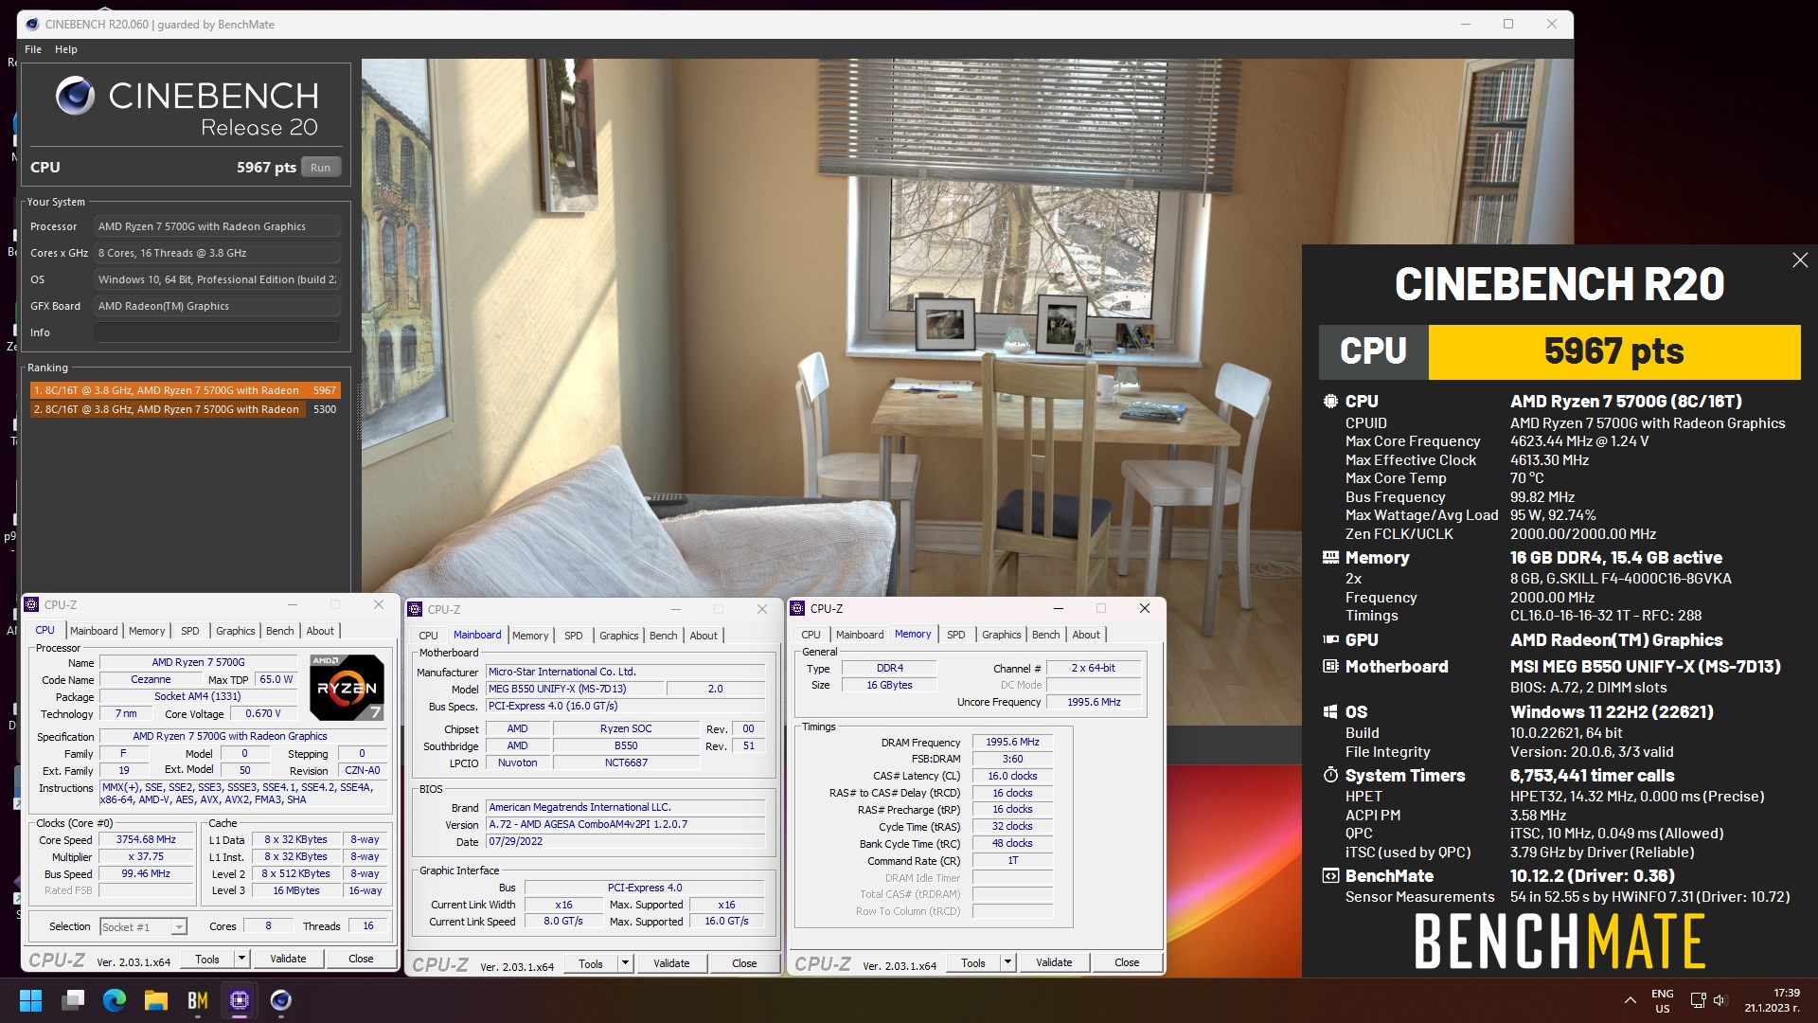
Task: Open File Explorer from the taskbar
Action: [x=156, y=1000]
